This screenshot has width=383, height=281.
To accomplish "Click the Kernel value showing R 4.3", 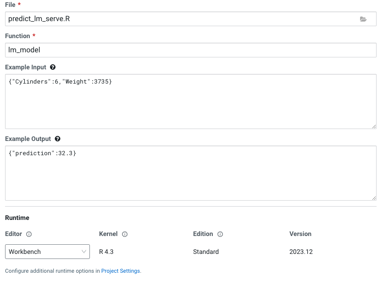I will click(x=105, y=252).
